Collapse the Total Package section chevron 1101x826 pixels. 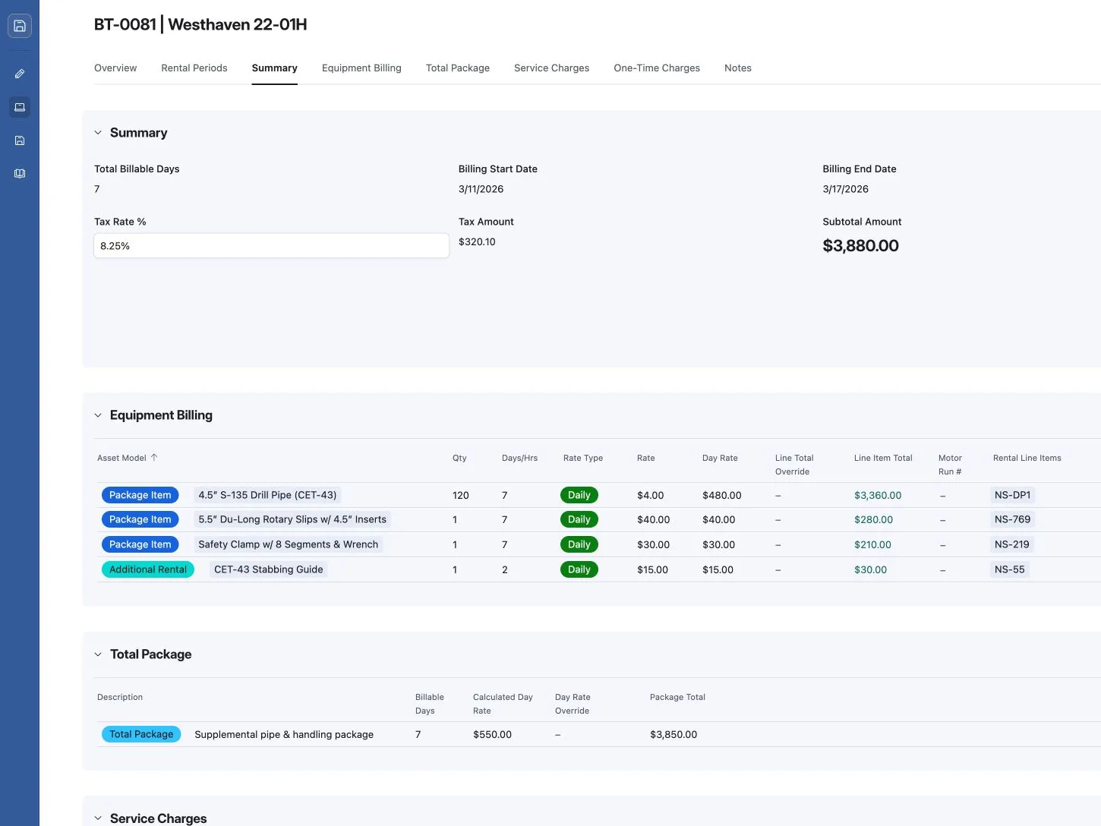pos(98,654)
